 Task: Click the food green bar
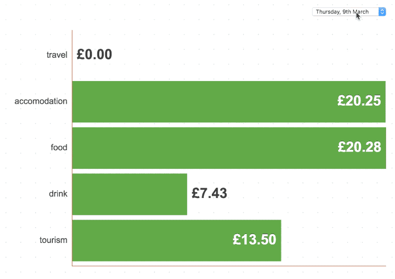229,148
